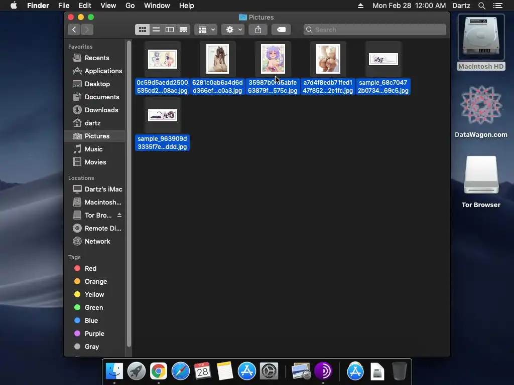The height and width of the screenshot is (385, 514).
Task: Click the Edit Tags toolbar button
Action: click(281, 30)
